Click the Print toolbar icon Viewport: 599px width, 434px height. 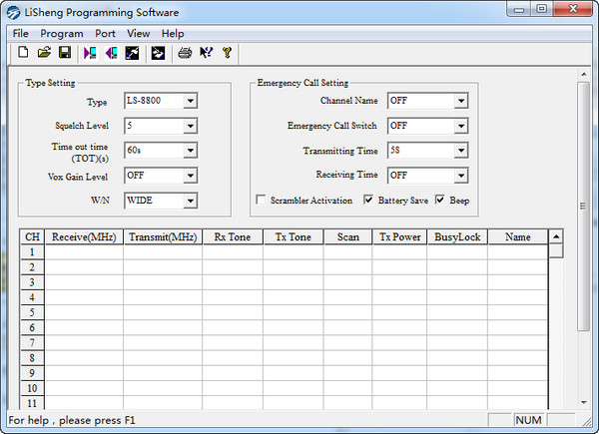pos(185,53)
